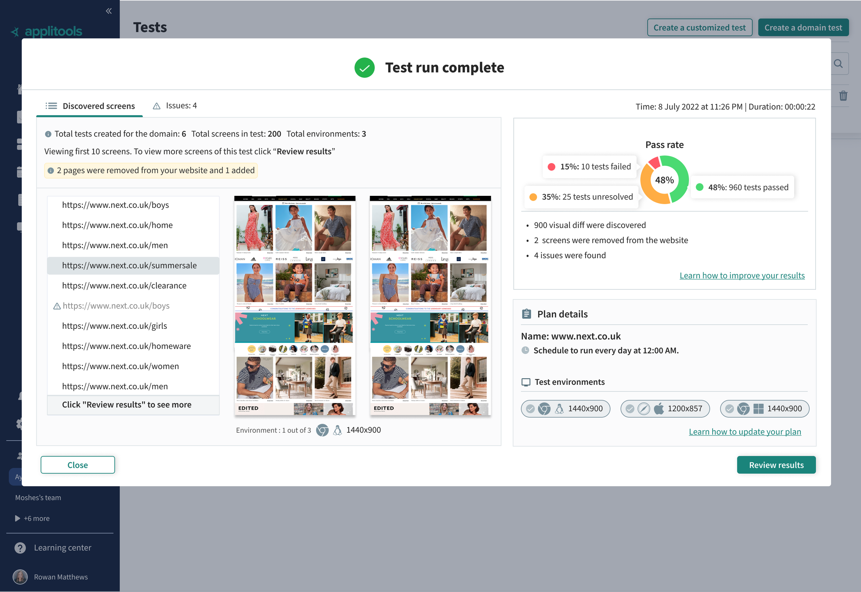
Task: Click the Chrome icon in the Linux 1440x900 chip
Action: point(544,409)
